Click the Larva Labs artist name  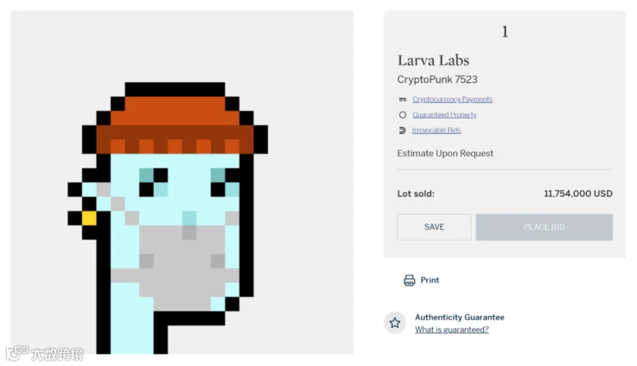coord(433,60)
